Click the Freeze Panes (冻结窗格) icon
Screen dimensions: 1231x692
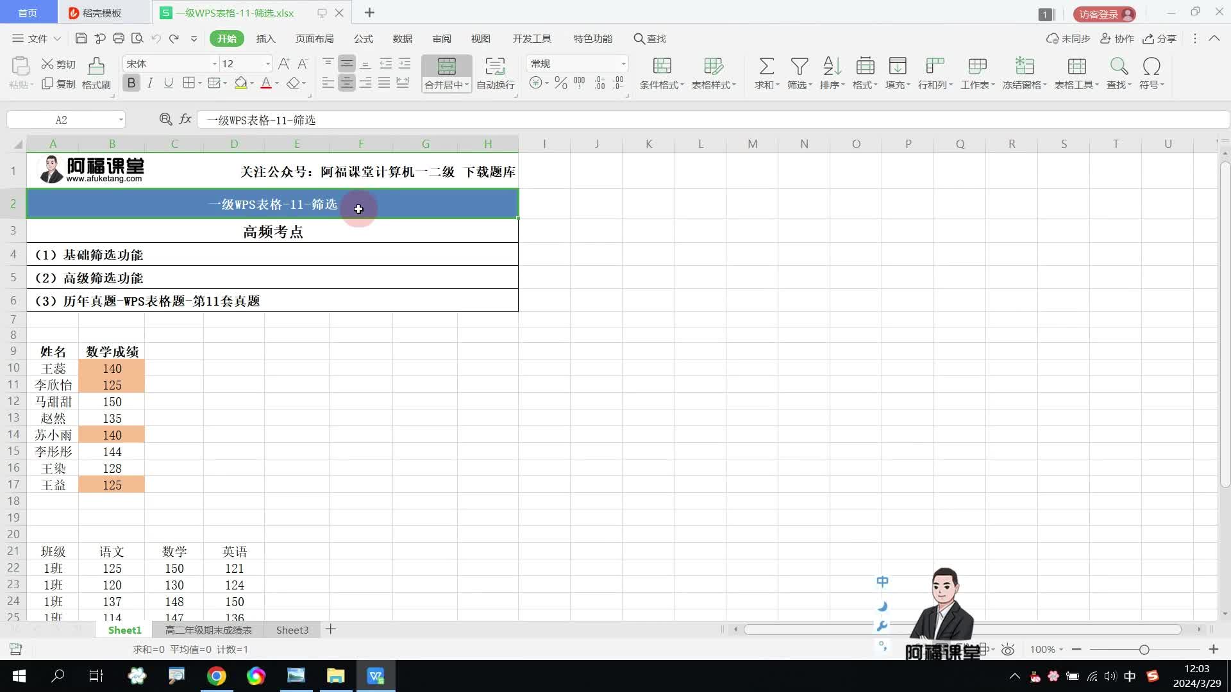click(x=1024, y=66)
